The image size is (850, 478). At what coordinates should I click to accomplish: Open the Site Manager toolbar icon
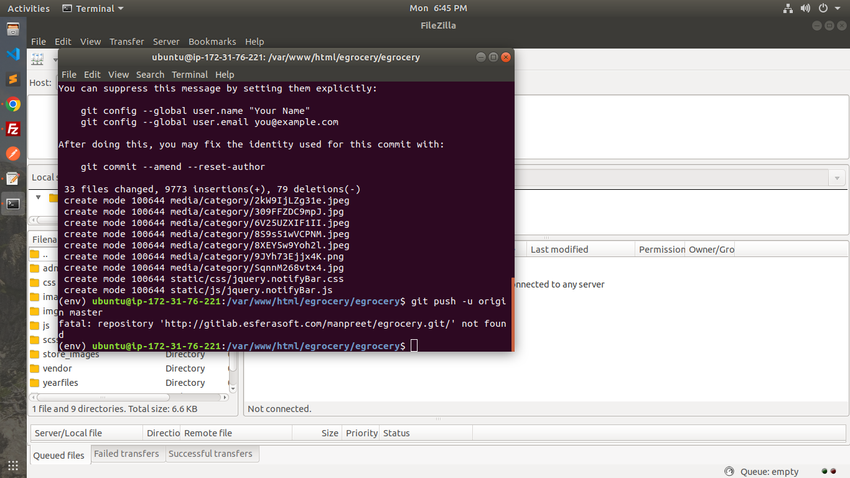click(x=38, y=59)
